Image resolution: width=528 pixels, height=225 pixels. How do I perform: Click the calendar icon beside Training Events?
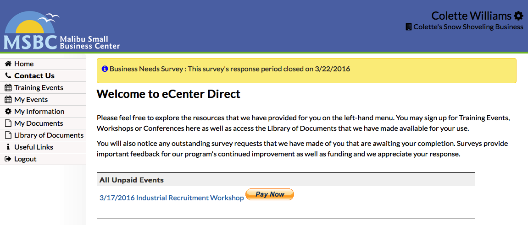(x=8, y=88)
